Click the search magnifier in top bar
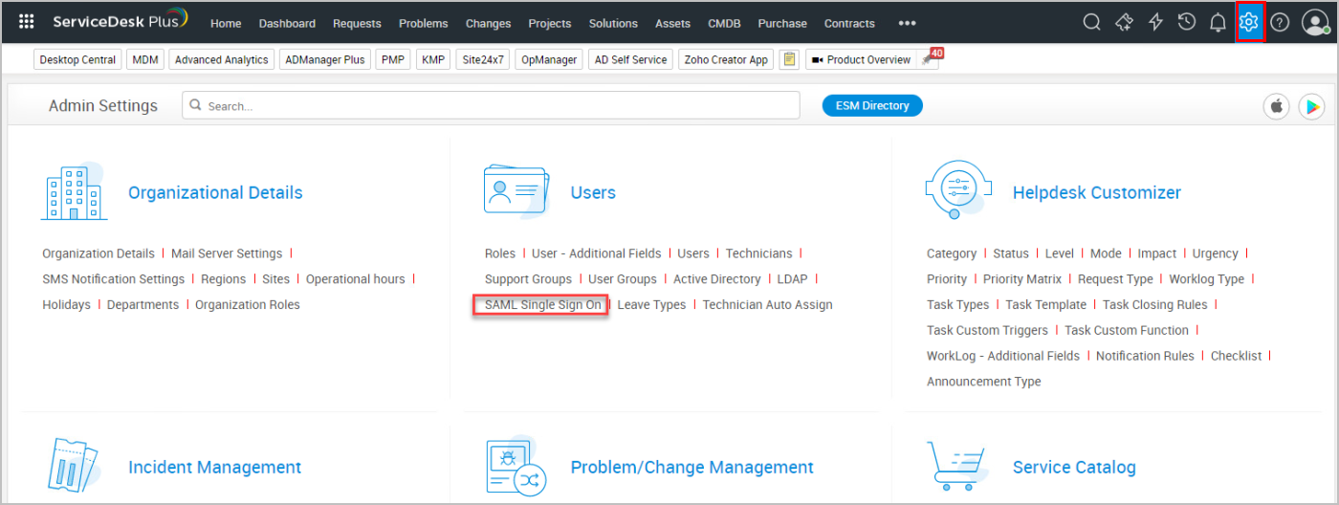Screen dimensions: 1339x505 (1091, 22)
